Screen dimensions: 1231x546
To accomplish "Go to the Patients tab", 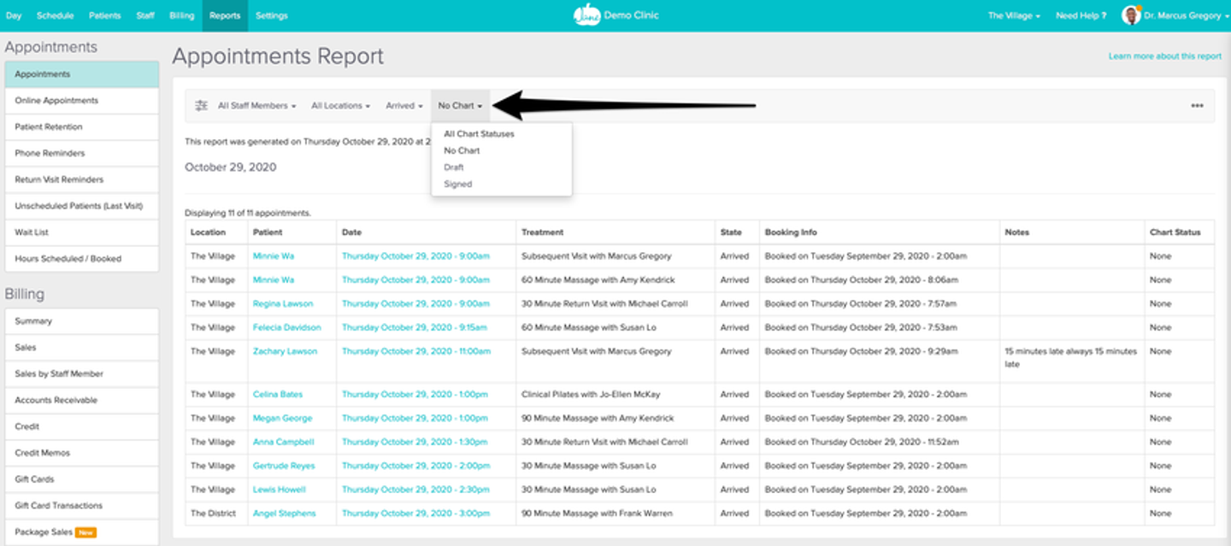I will pos(106,15).
